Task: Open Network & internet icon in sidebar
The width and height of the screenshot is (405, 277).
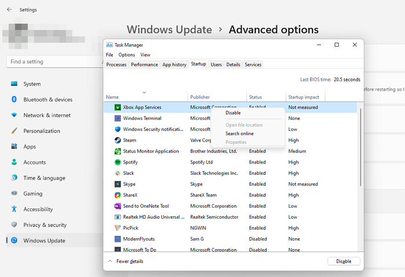Action: click(14, 115)
